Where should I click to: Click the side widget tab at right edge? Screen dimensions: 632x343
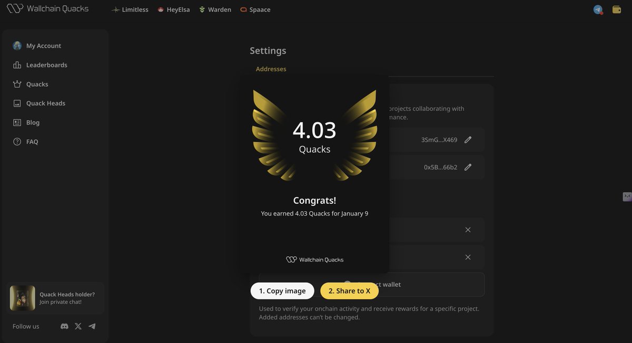[x=627, y=196]
